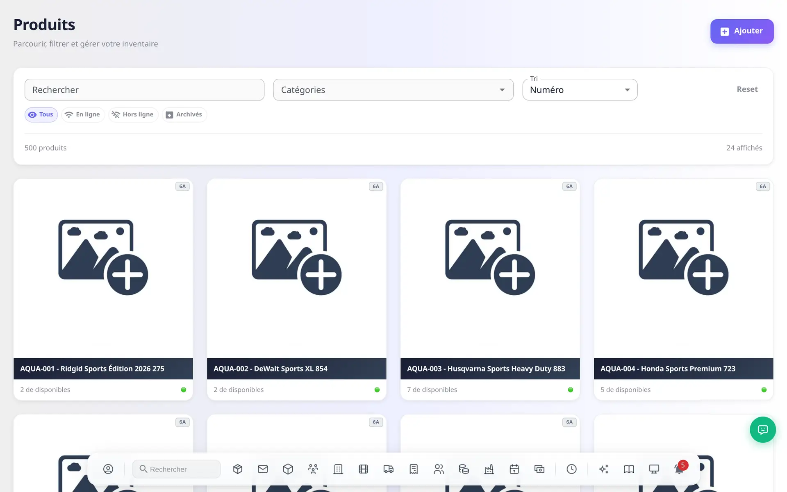The image size is (787, 492).
Task: Open the green chat bubble floating button
Action: 763,430
